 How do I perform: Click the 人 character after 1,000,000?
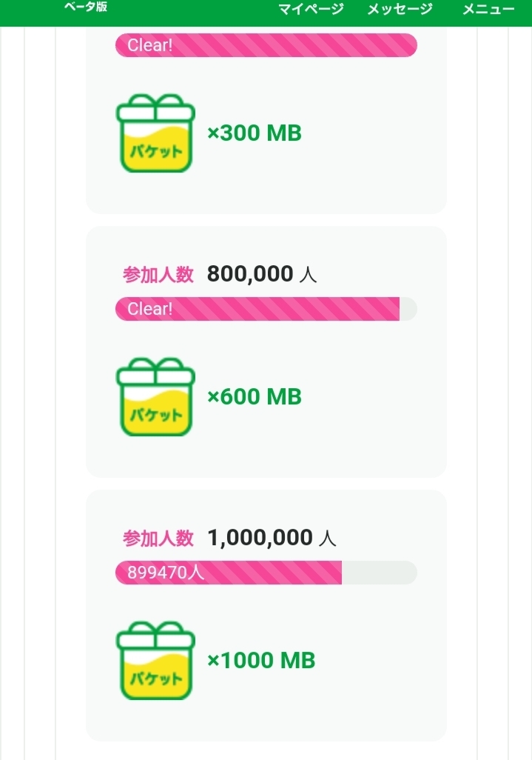[327, 539]
